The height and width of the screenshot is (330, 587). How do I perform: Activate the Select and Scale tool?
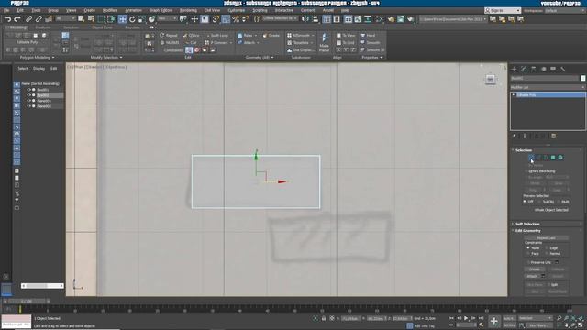(141, 19)
